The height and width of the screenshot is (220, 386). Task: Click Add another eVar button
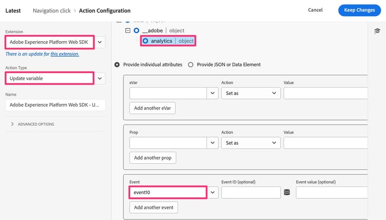pyautogui.click(x=152, y=108)
